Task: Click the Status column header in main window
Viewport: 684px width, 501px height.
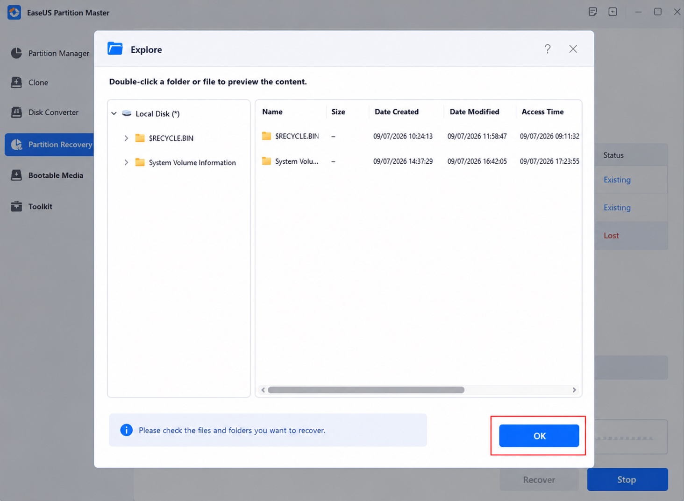Action: point(613,155)
